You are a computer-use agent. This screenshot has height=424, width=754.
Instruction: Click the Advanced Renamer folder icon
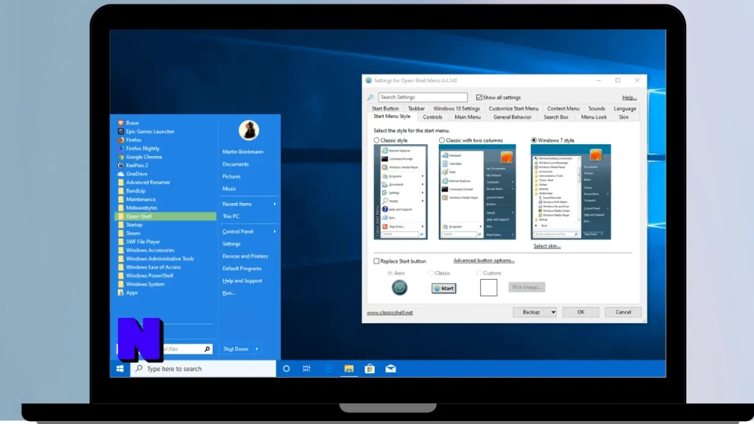121,183
